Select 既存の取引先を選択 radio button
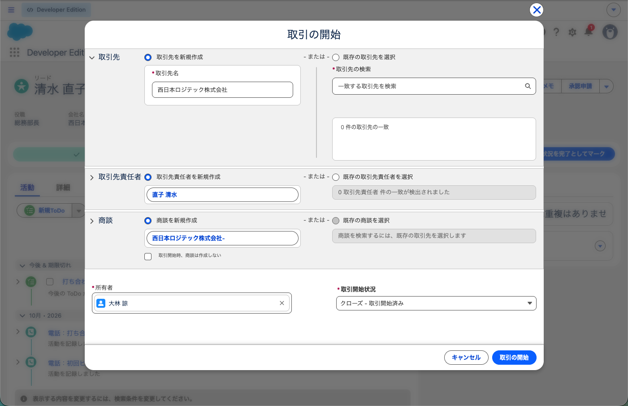The image size is (628, 406). pos(336,57)
